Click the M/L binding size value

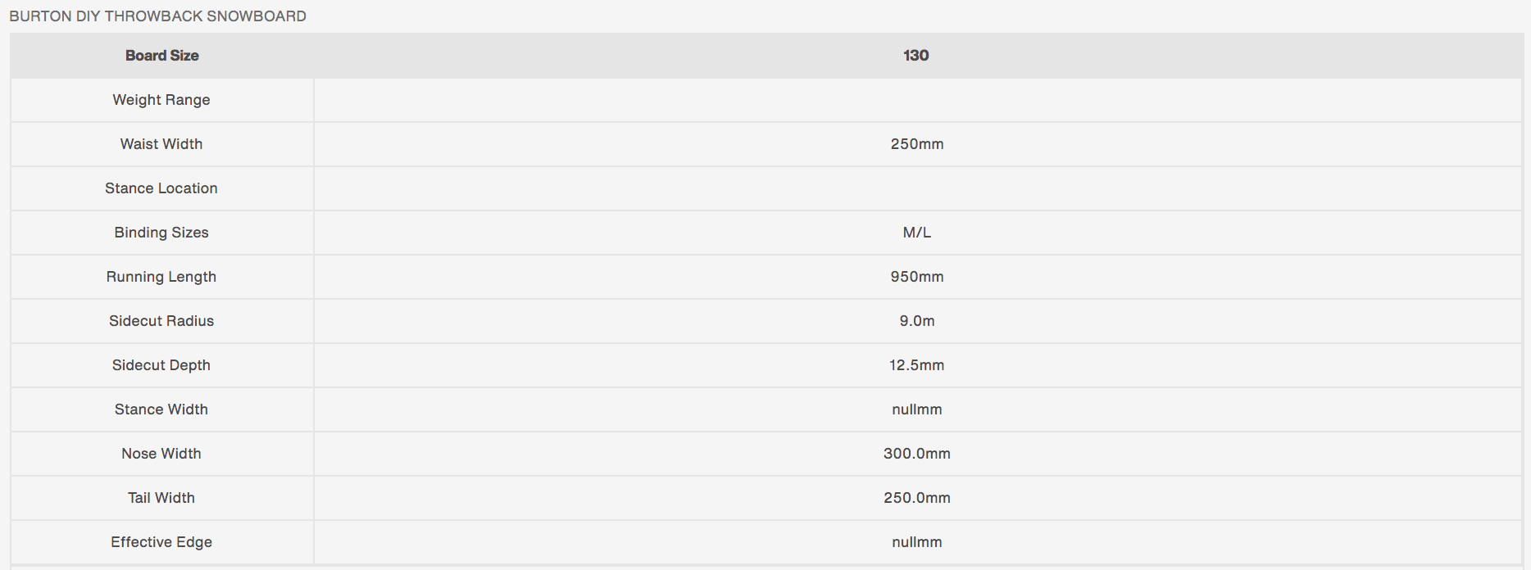click(916, 233)
